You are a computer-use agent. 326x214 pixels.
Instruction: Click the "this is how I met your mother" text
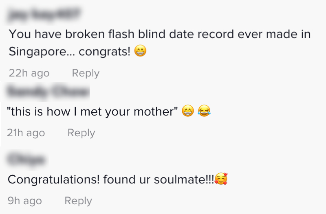tap(93, 112)
